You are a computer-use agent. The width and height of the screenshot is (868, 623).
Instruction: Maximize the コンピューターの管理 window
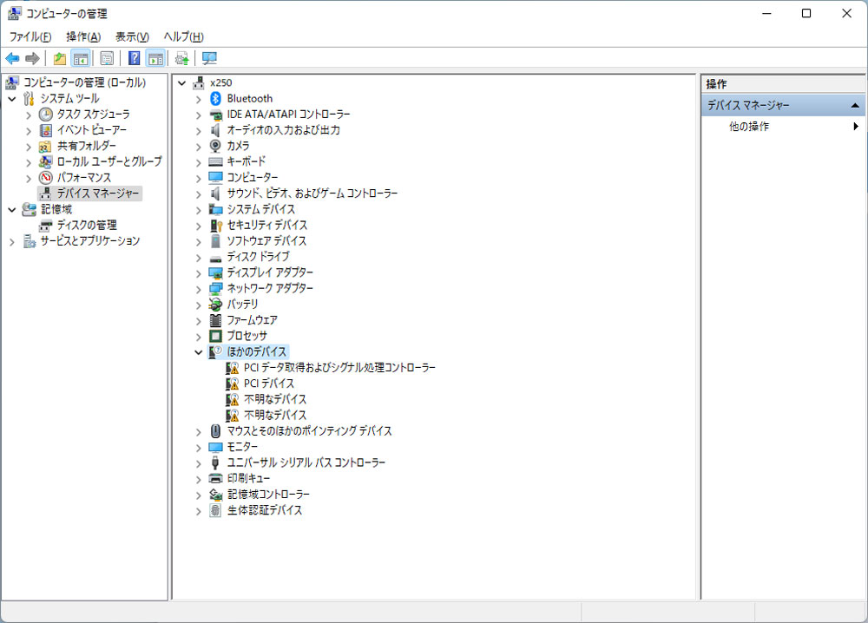click(806, 13)
